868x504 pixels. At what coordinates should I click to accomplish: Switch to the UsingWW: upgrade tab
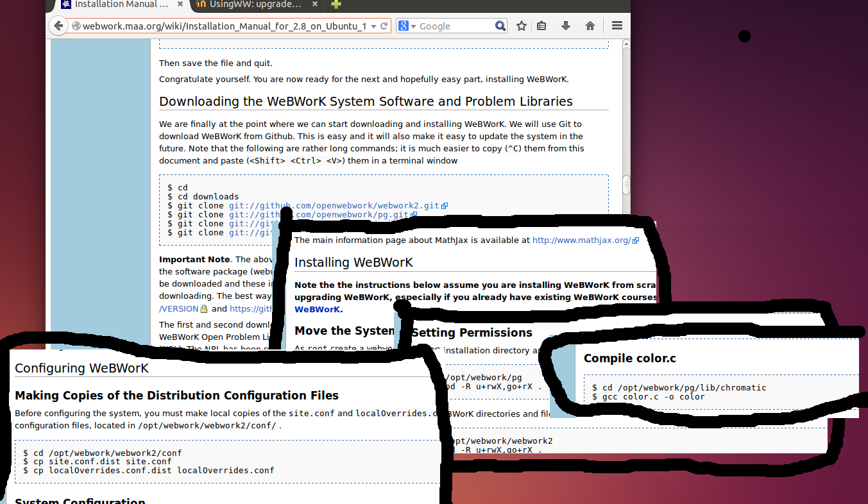(256, 4)
